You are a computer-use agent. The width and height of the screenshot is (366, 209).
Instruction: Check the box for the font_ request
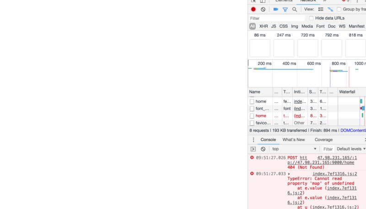(x=252, y=109)
